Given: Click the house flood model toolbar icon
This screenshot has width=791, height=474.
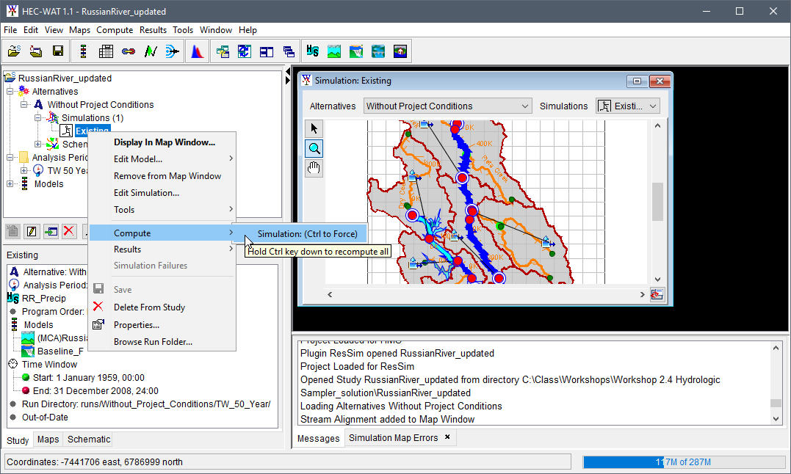Looking at the screenshot, I should coord(400,51).
